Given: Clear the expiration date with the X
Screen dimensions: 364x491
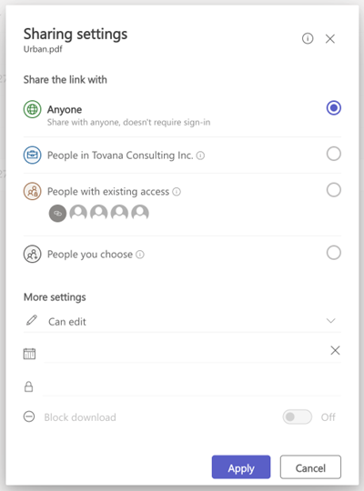Looking at the screenshot, I should click(335, 350).
